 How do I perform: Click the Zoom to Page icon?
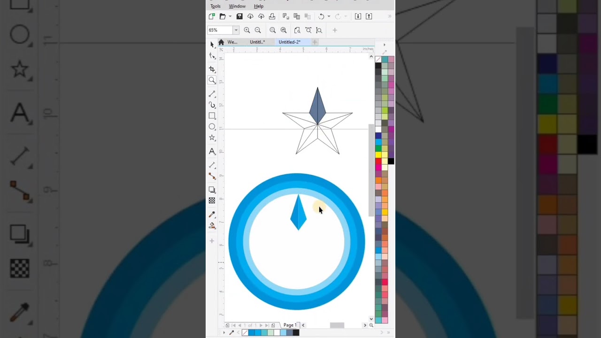coord(297,30)
